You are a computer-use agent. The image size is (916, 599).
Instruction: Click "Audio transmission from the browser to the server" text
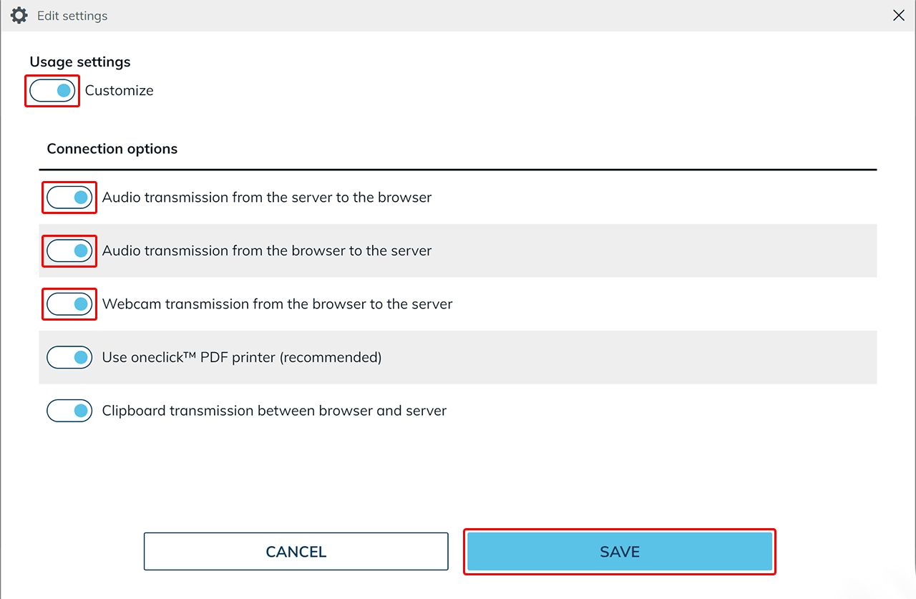click(x=266, y=250)
